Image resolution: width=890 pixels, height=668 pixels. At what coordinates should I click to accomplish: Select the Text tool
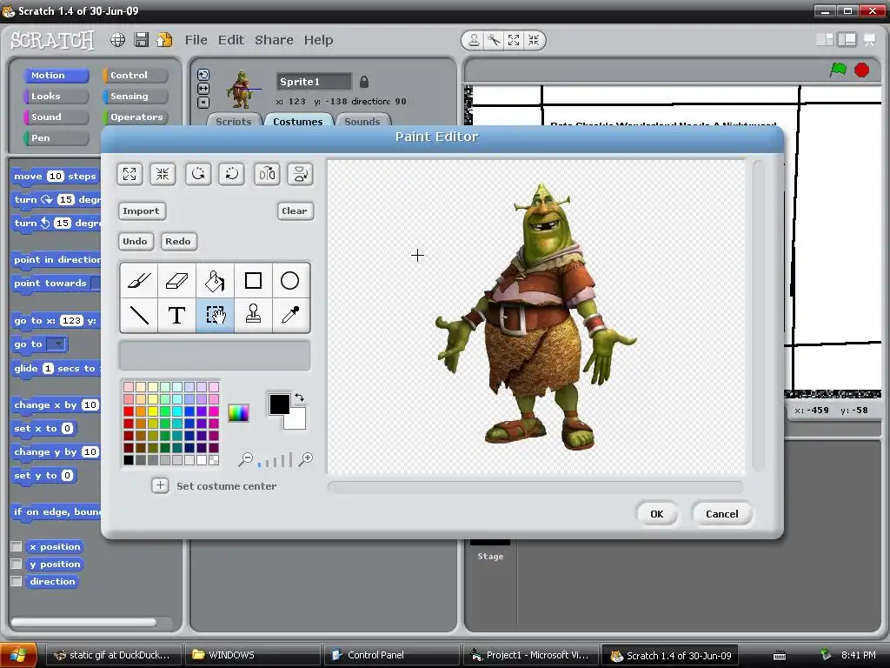click(176, 315)
